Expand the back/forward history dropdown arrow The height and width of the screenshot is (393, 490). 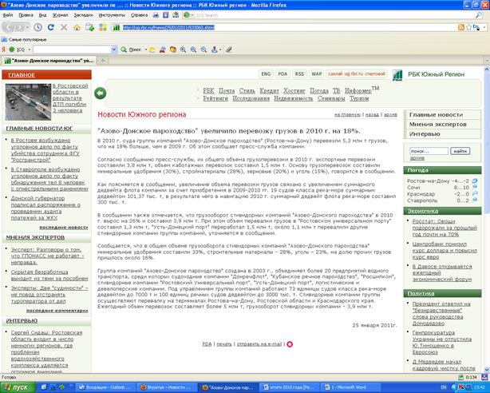click(27, 27)
